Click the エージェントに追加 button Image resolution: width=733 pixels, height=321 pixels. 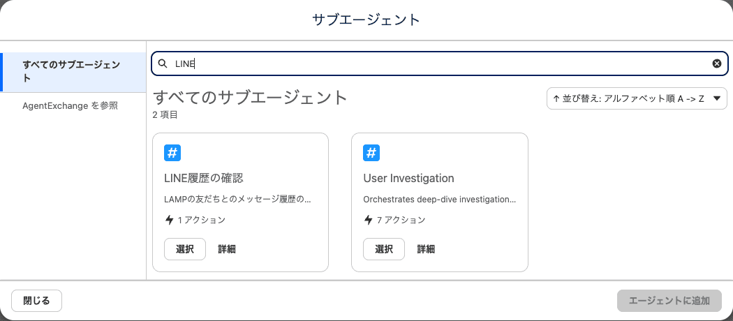click(x=669, y=301)
